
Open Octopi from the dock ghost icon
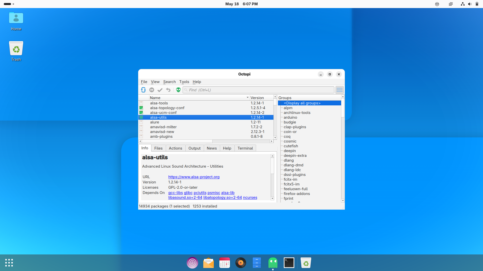[273, 263]
